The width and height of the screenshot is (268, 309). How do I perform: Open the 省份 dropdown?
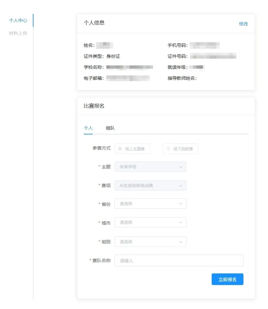[x=150, y=204]
